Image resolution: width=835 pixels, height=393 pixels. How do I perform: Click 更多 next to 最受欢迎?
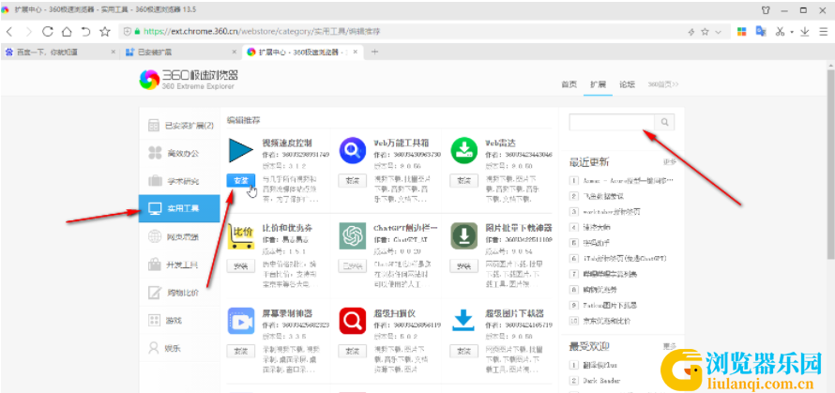click(x=669, y=347)
